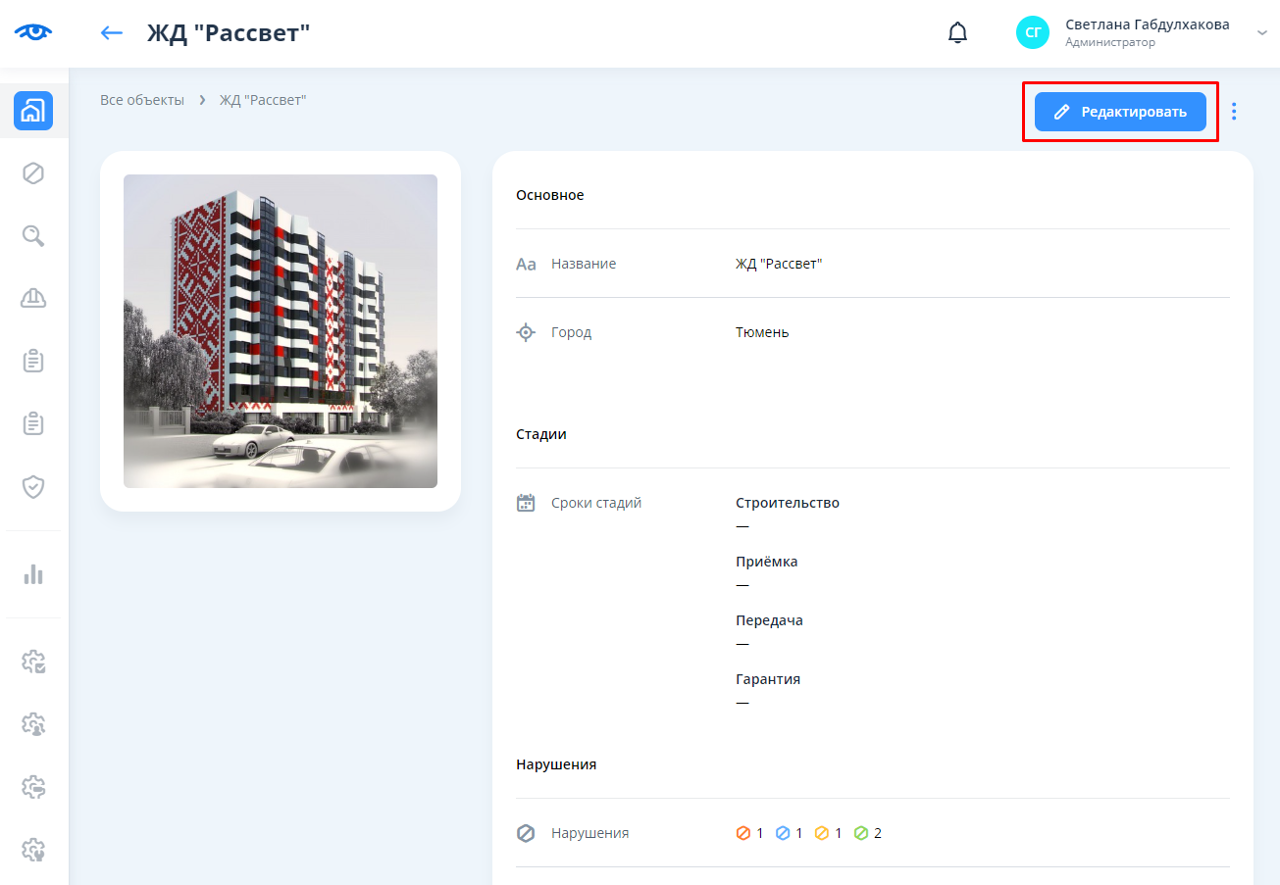Go back using the left arrow

pyautogui.click(x=112, y=33)
